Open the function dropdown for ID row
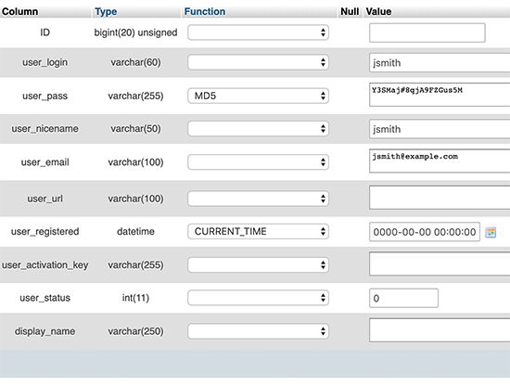The image size is (510, 386). 259,32
